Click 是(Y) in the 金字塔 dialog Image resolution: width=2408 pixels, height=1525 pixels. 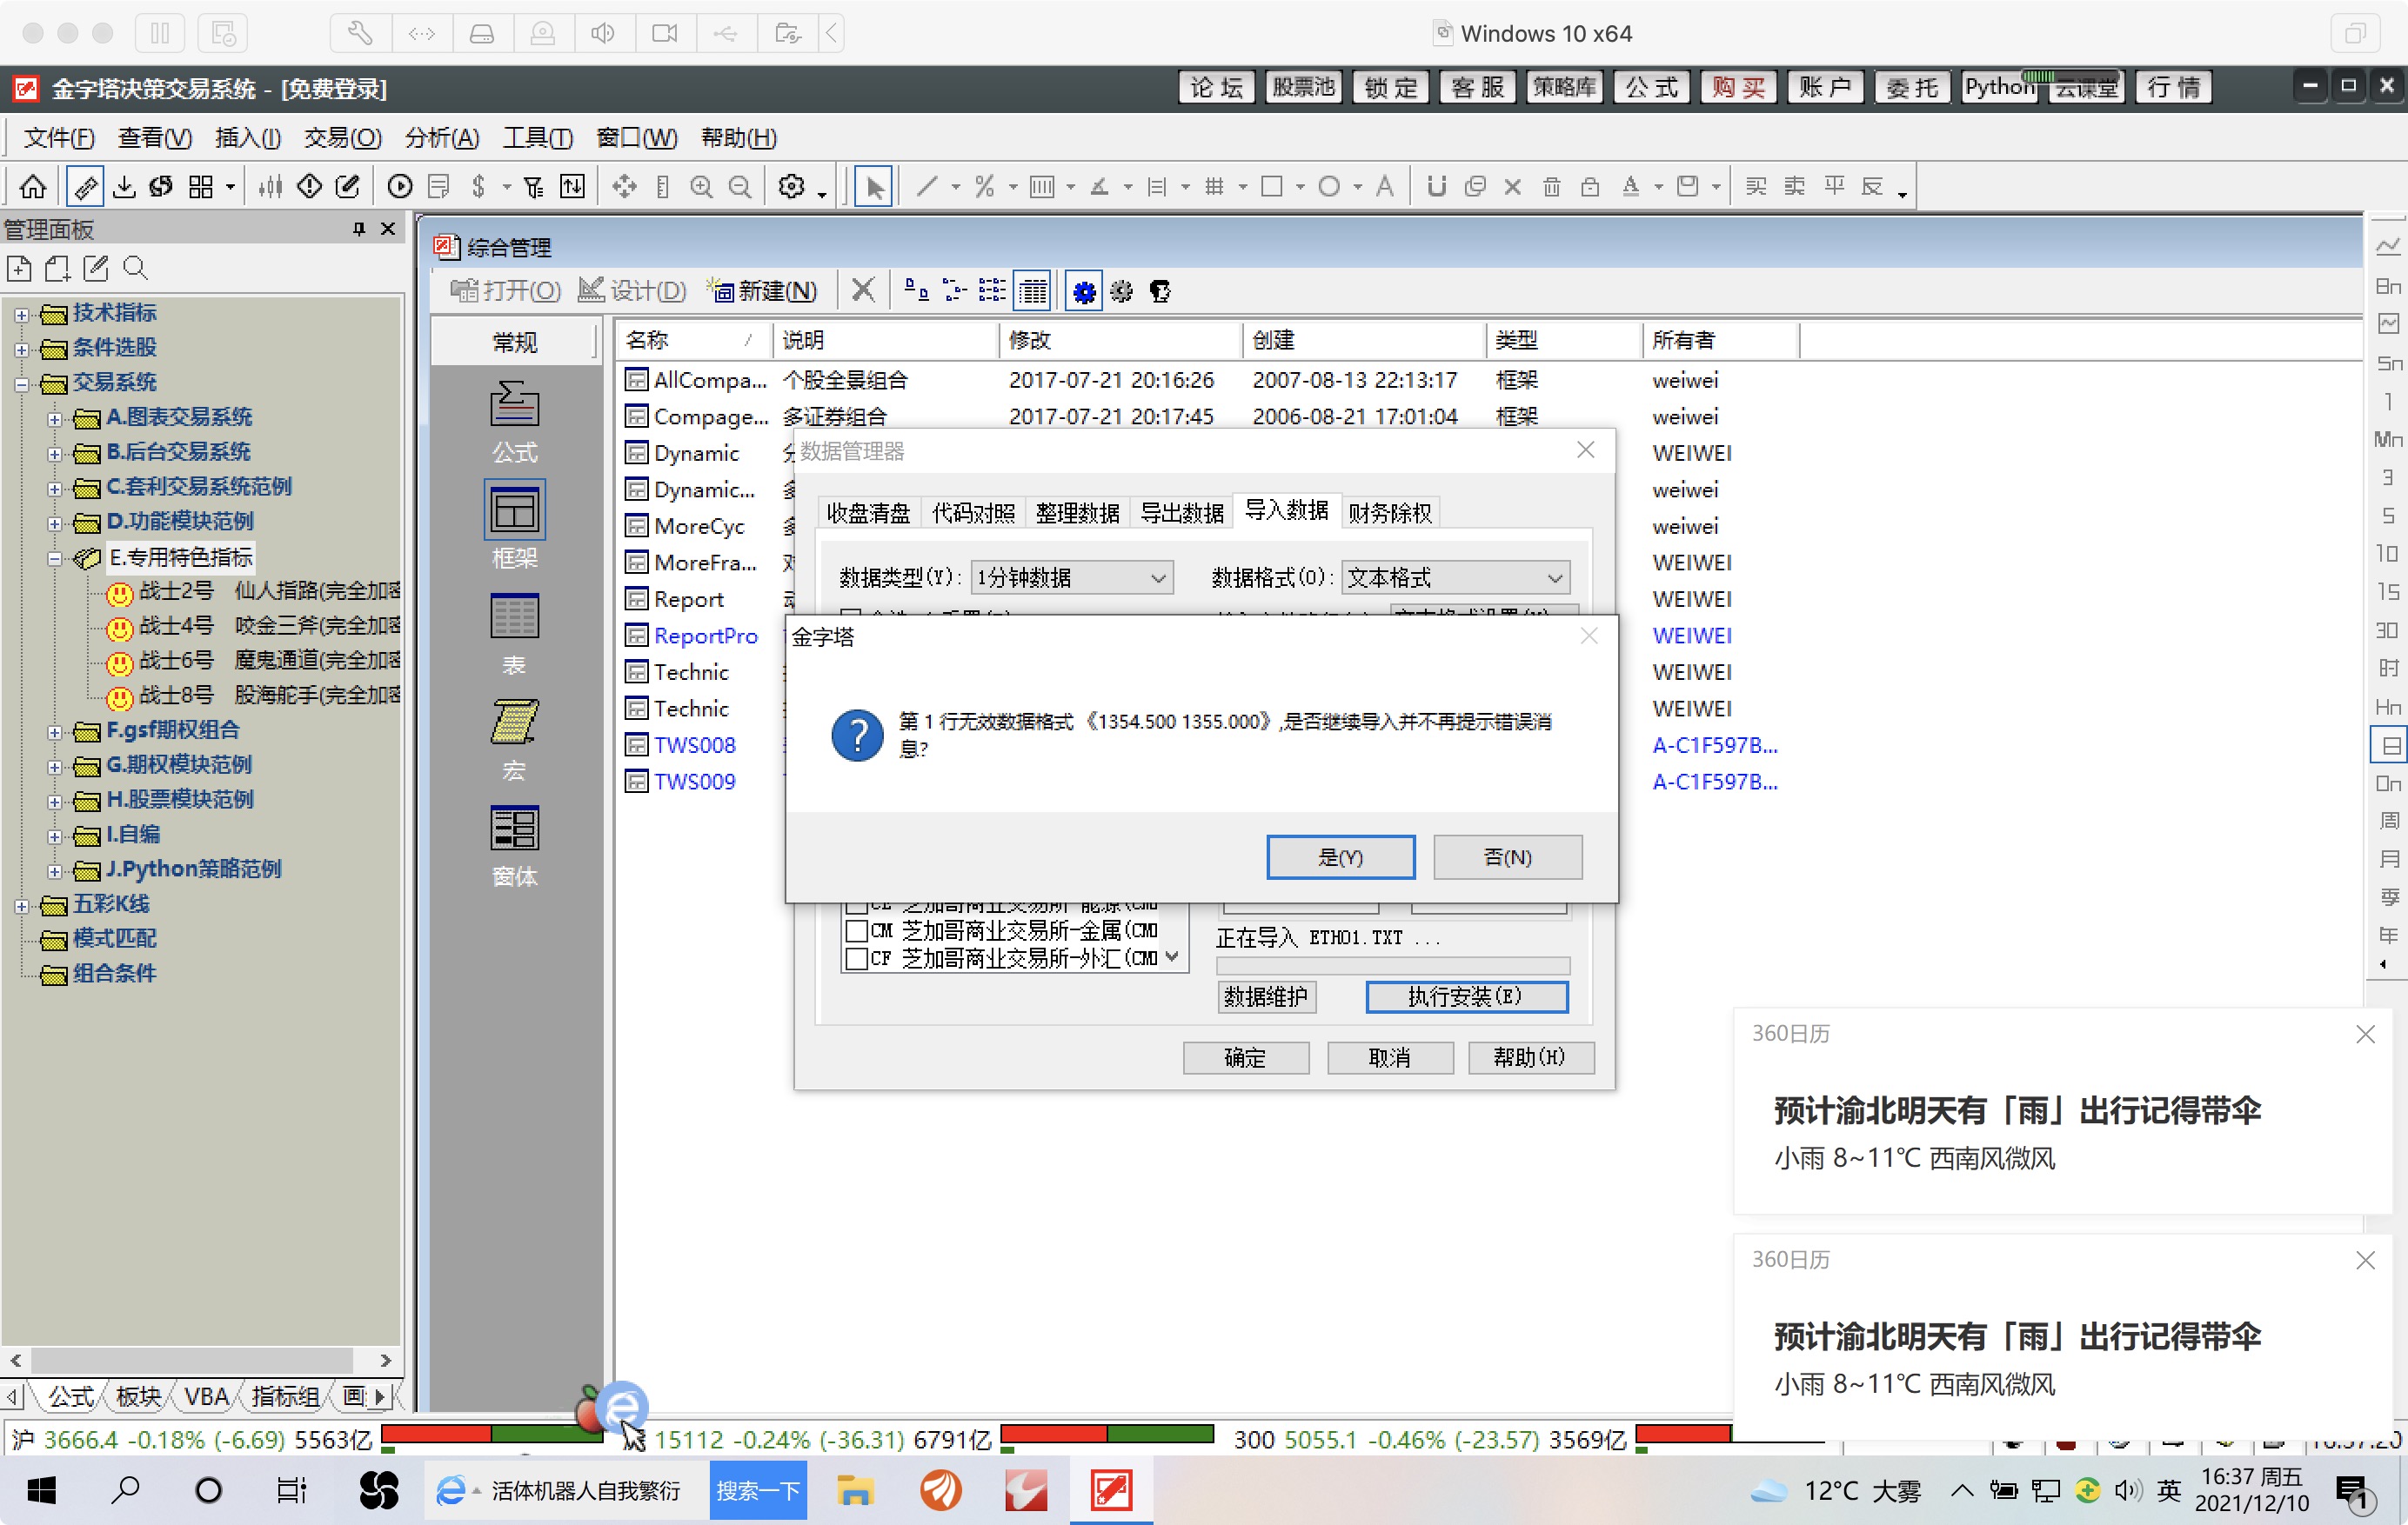(x=1340, y=857)
